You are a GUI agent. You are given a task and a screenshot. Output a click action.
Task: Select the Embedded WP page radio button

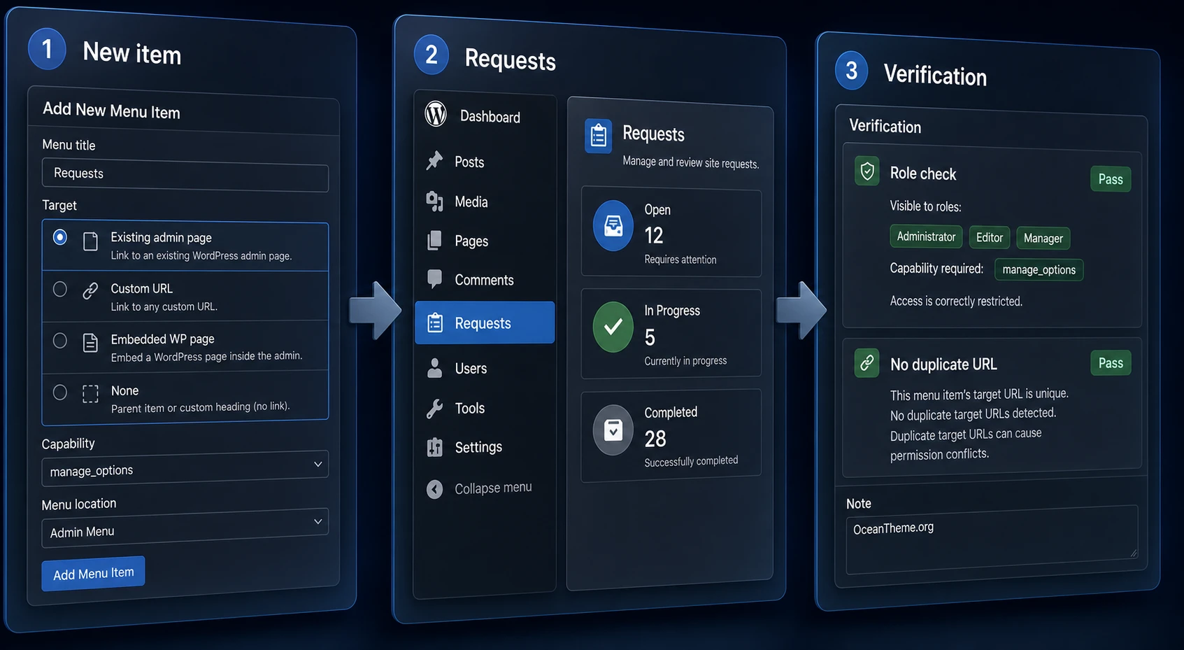coord(60,341)
